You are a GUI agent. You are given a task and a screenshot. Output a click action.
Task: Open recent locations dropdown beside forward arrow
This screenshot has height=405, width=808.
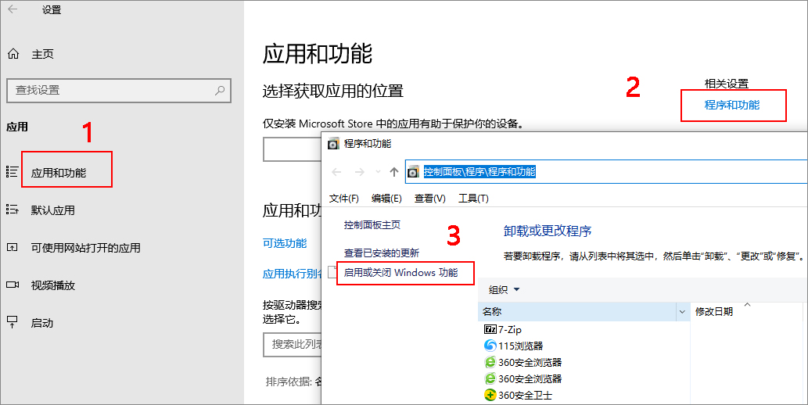pos(378,172)
